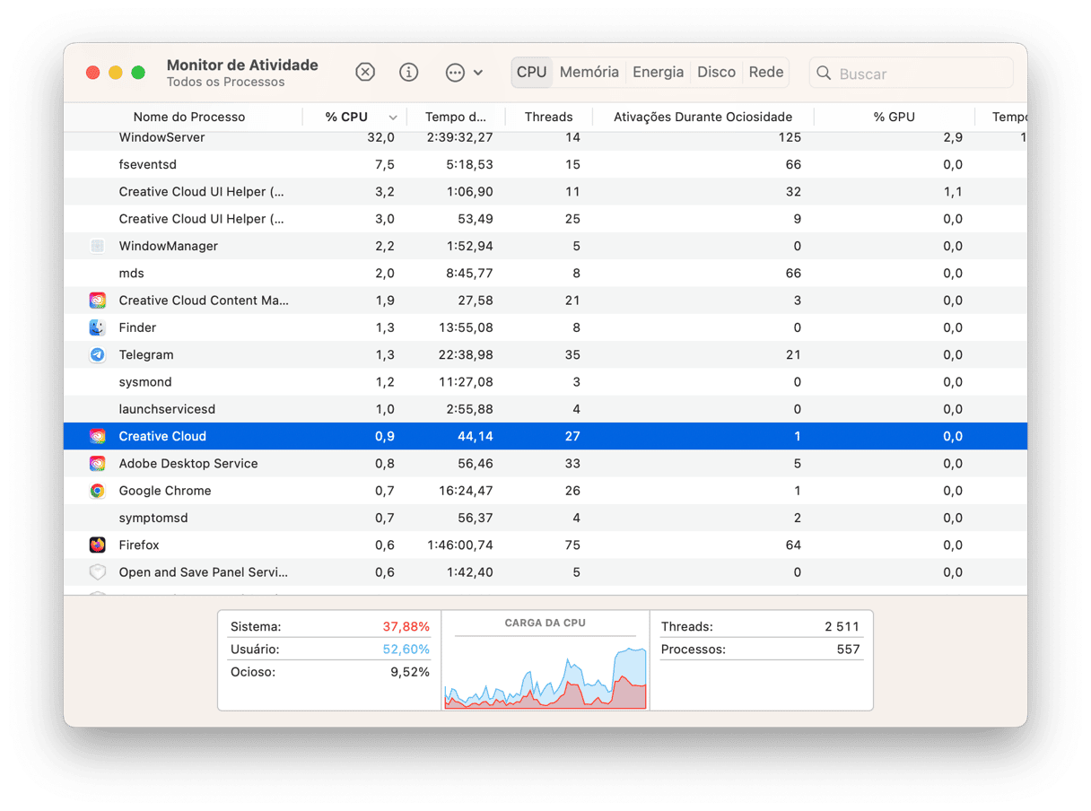This screenshot has height=811, width=1091.
Task: Click the Processos total 557
Action: coord(849,649)
